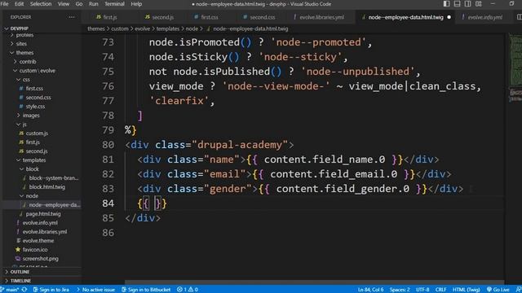522x293 pixels.
Task: Expand the OUTLINE section
Action: tap(20, 272)
